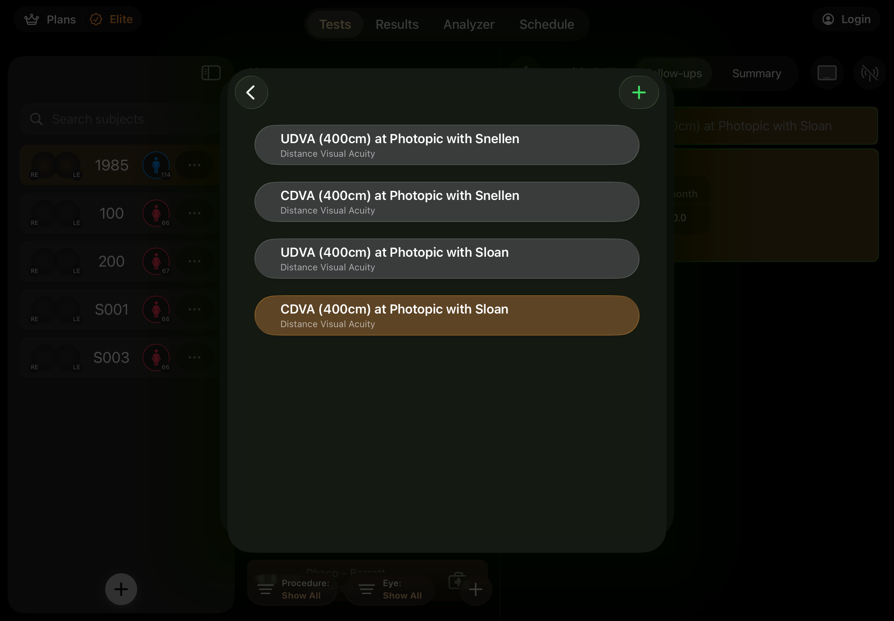The image size is (894, 621).
Task: Select UDVA (400cm) at Photopic with Snellen
Action: pos(447,145)
